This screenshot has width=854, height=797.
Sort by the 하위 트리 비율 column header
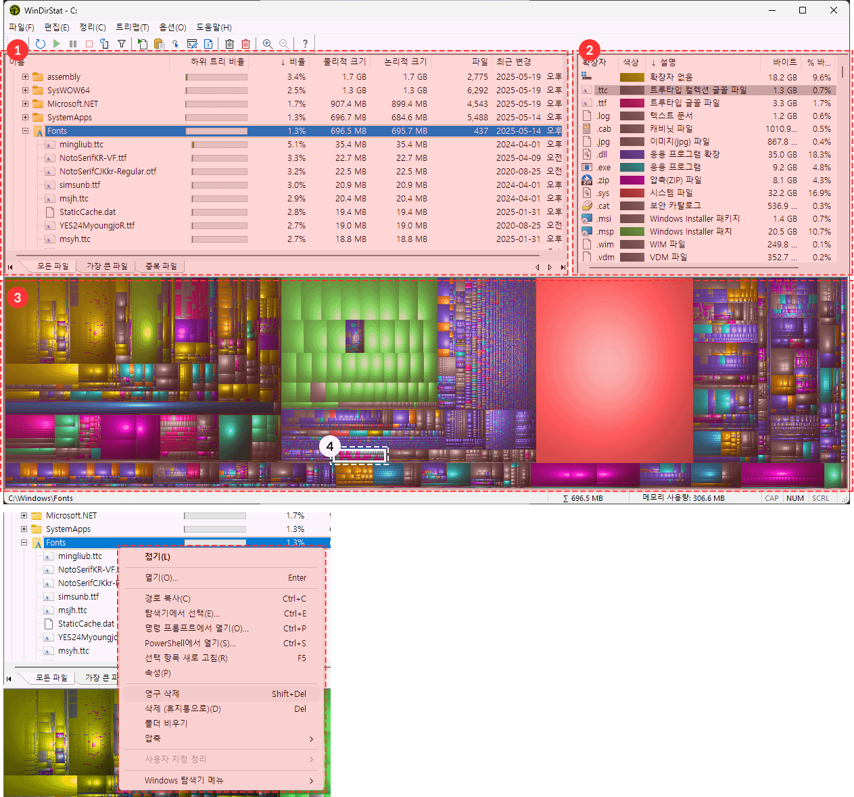pos(209,62)
